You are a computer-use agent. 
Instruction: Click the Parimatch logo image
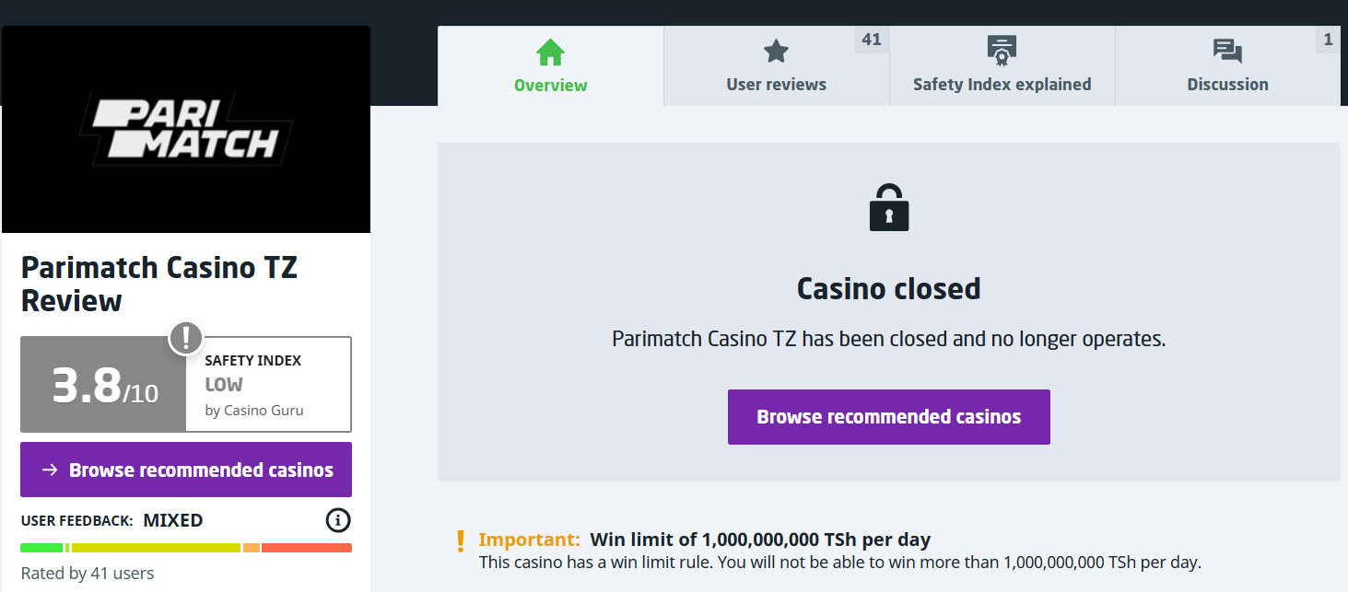click(x=186, y=130)
